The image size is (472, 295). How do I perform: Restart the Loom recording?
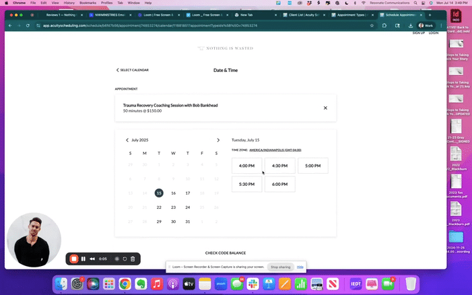(125, 259)
